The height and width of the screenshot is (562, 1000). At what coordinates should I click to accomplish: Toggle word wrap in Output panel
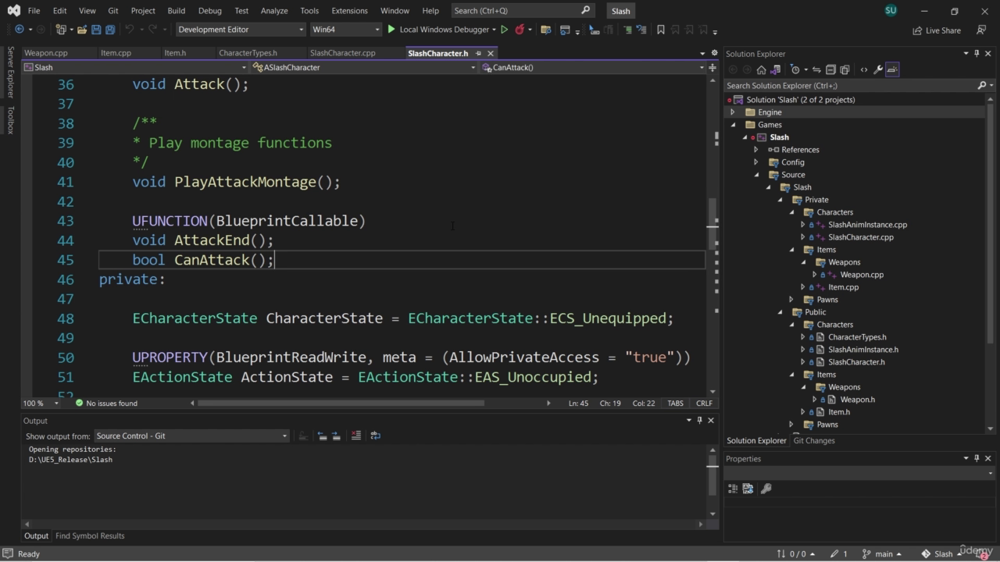[x=375, y=436]
